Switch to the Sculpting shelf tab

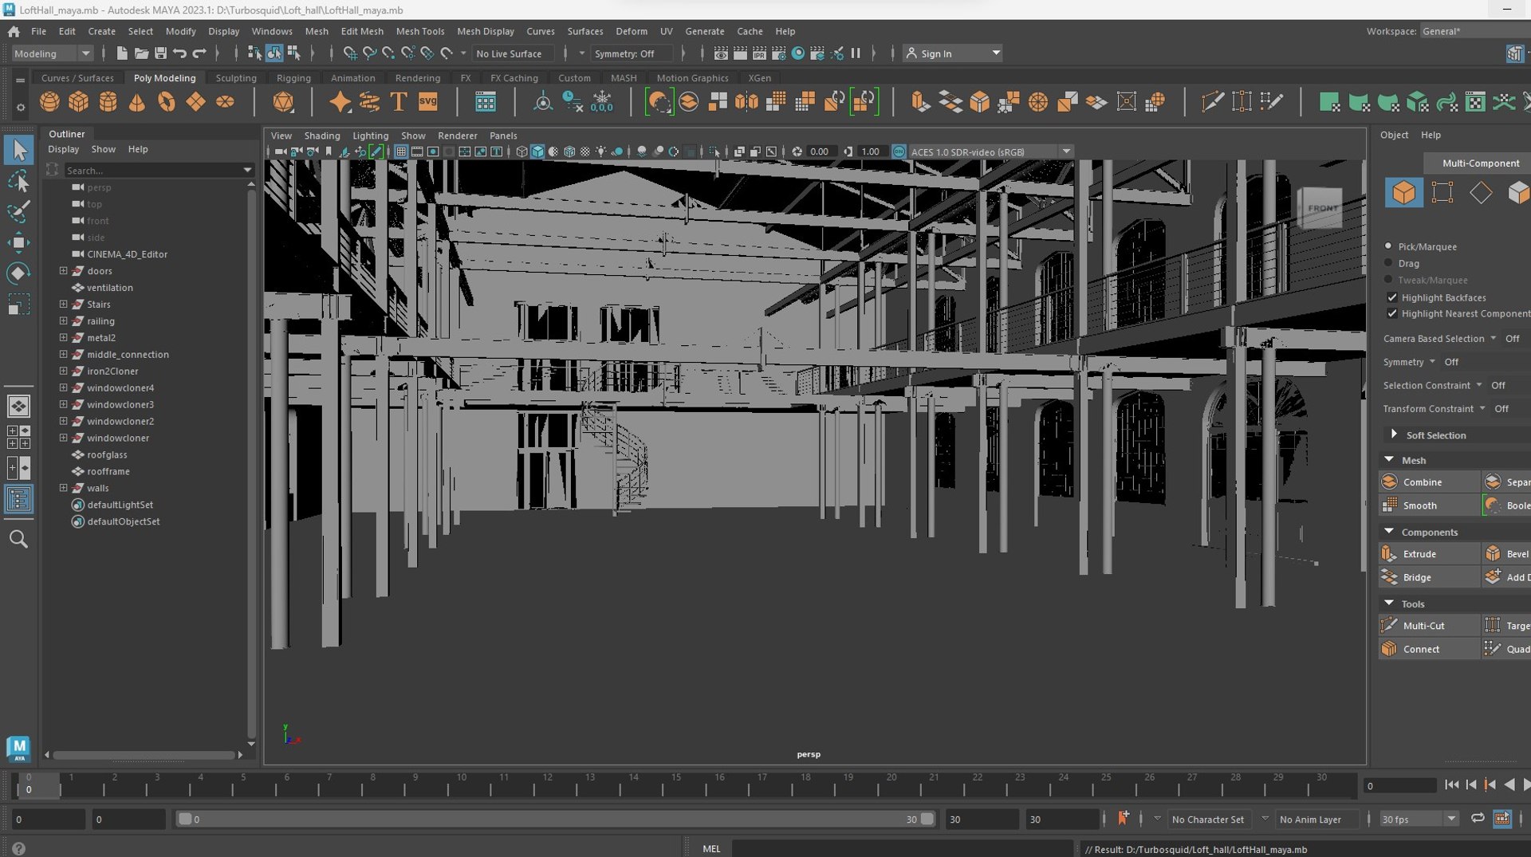[236, 78]
